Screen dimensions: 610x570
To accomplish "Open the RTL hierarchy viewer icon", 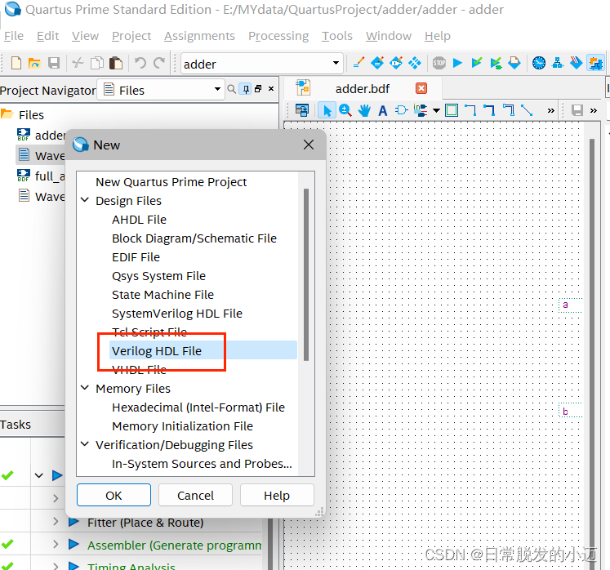I will pos(558,63).
